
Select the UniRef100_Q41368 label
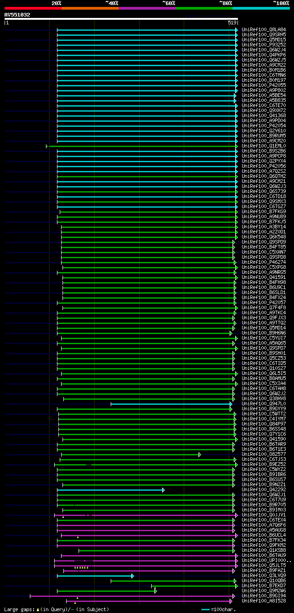(x=264, y=116)
